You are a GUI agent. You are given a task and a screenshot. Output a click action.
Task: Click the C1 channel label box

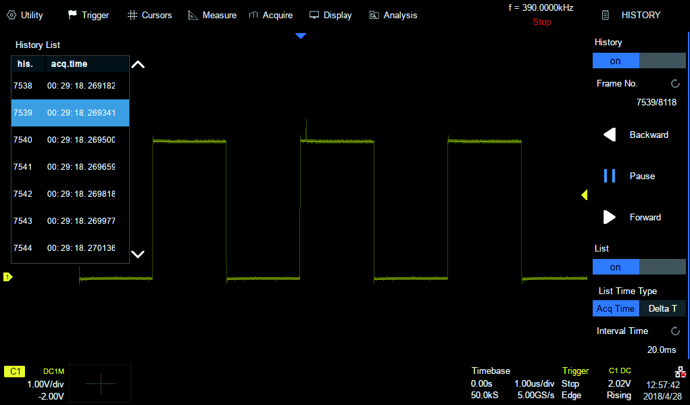(x=14, y=371)
